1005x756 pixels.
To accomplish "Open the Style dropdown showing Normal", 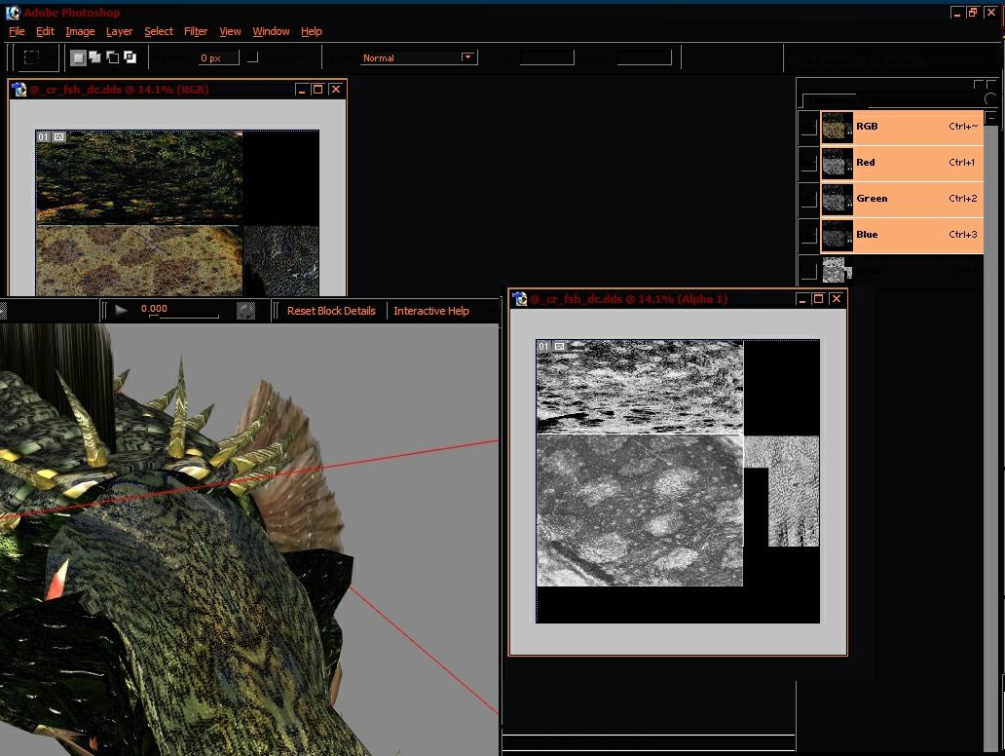I will 419,57.
